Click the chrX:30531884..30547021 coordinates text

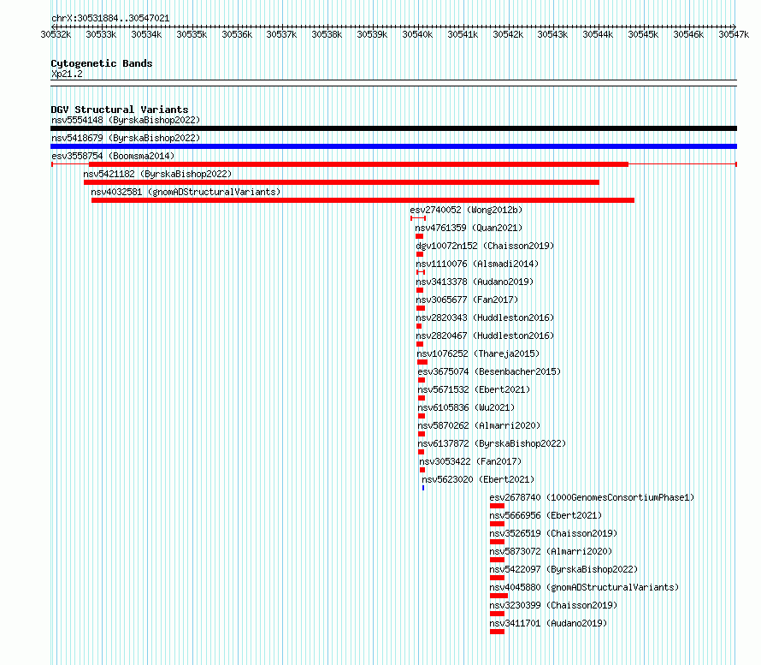(110, 19)
